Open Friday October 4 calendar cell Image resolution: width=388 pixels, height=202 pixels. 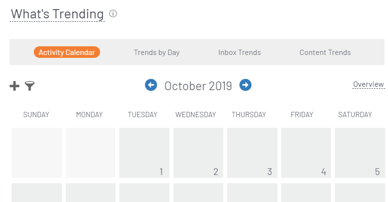click(306, 152)
